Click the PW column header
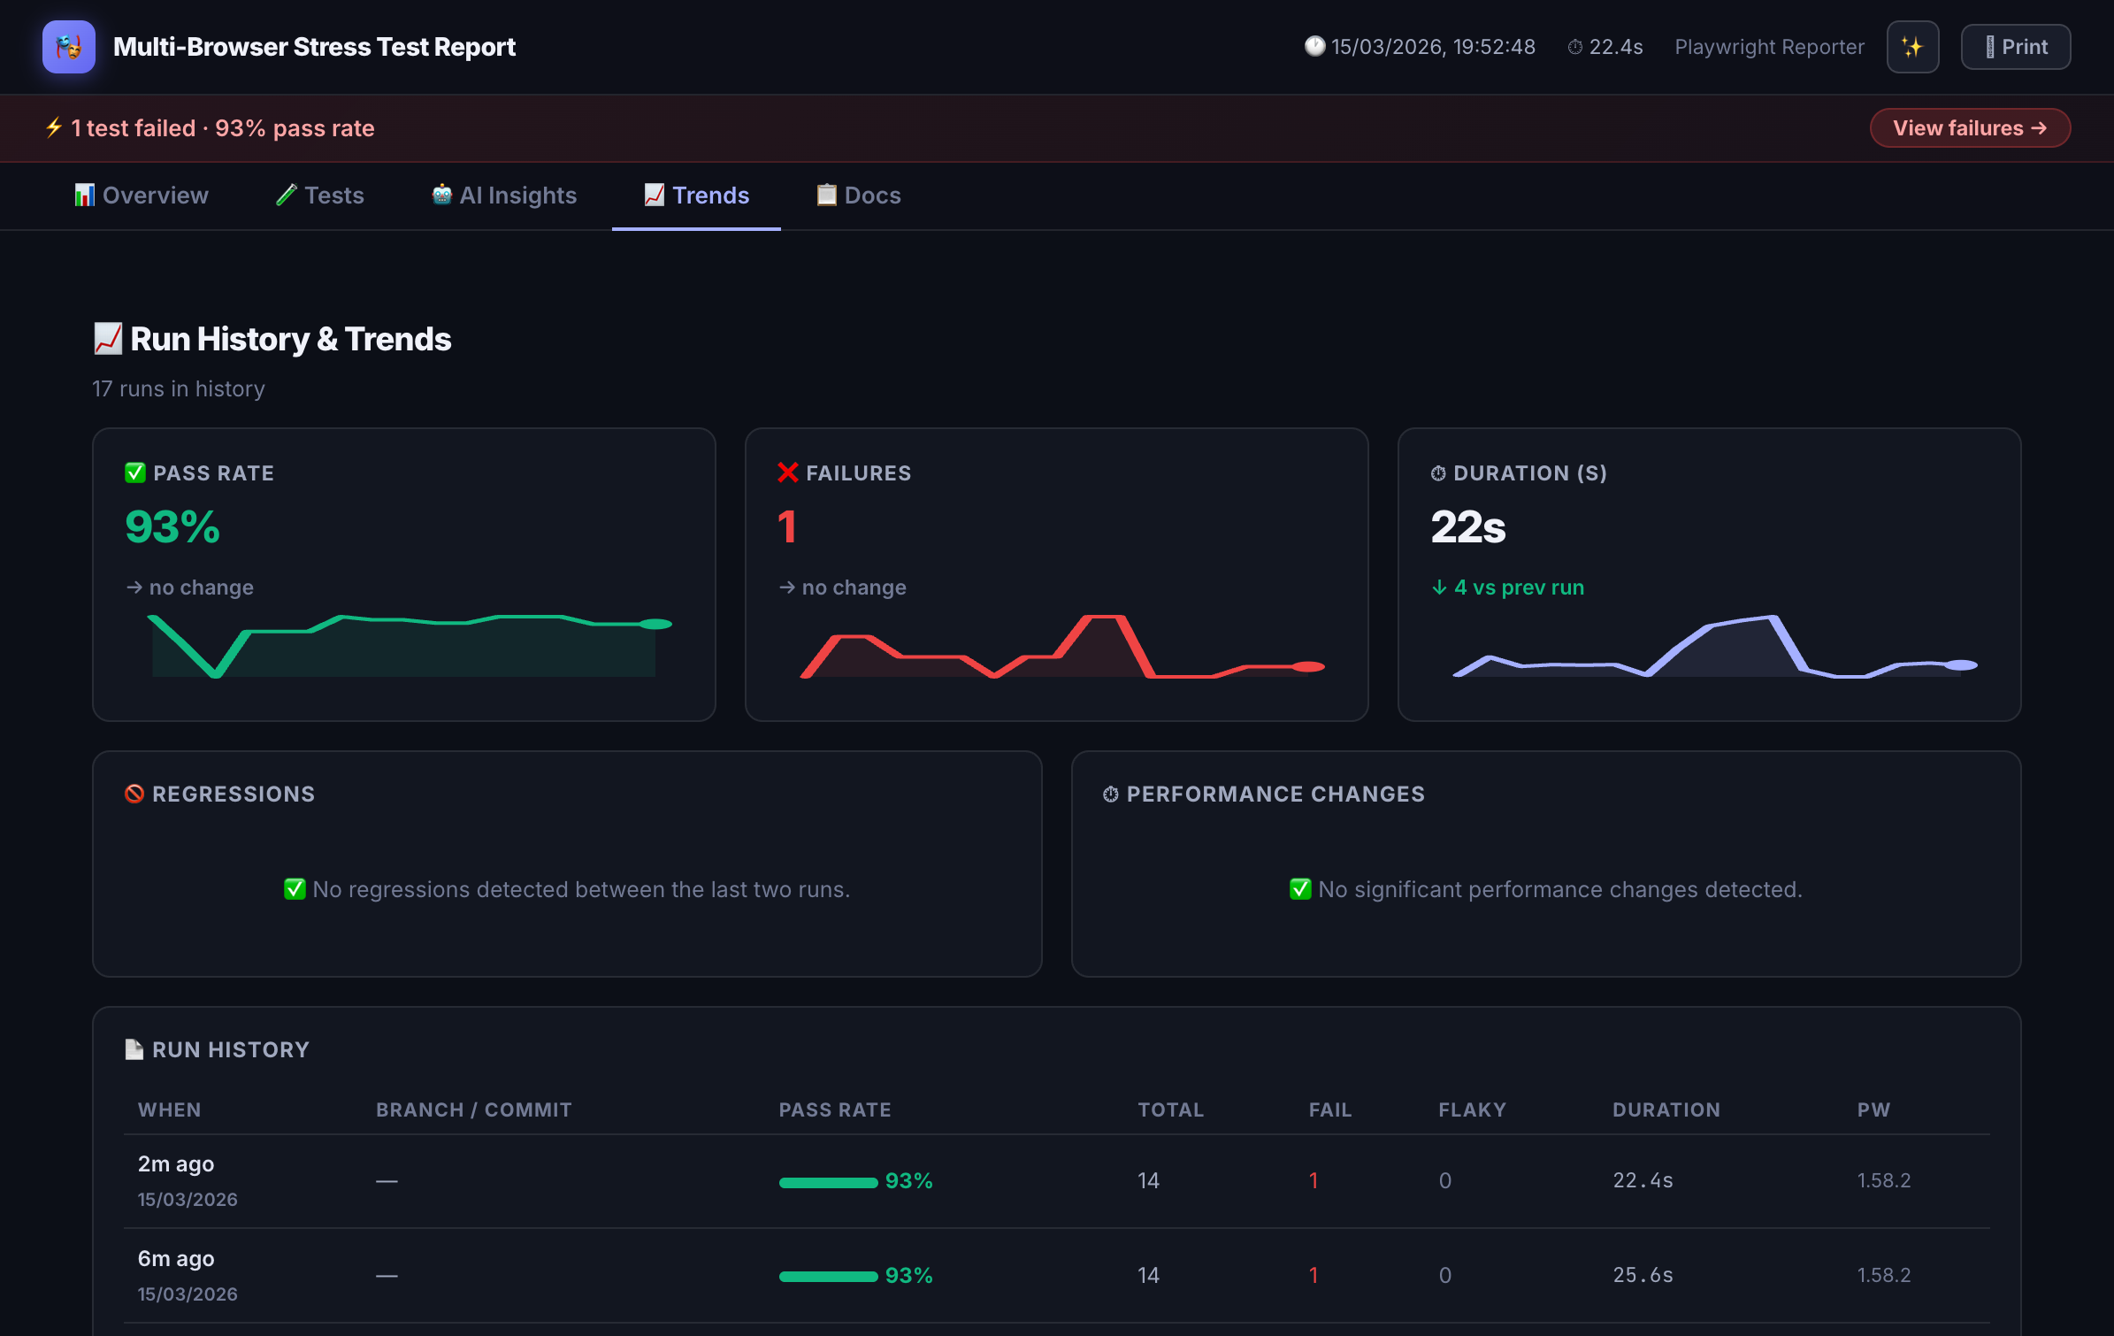Image resolution: width=2114 pixels, height=1336 pixels. pyautogui.click(x=1873, y=1109)
